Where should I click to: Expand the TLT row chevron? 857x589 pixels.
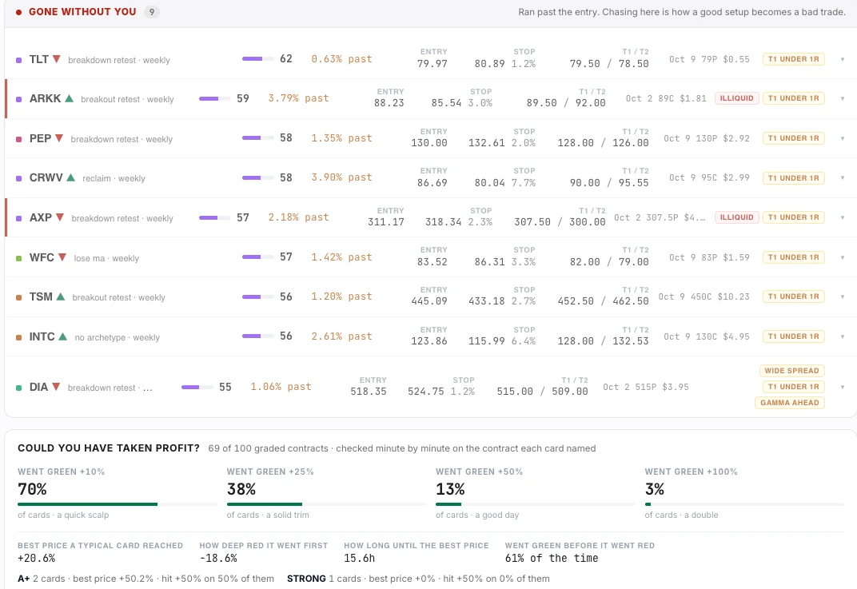pyautogui.click(x=843, y=59)
